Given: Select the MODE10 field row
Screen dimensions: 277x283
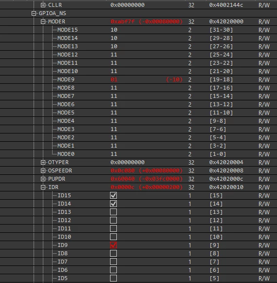Looking at the screenshot, I should click(x=138, y=71).
